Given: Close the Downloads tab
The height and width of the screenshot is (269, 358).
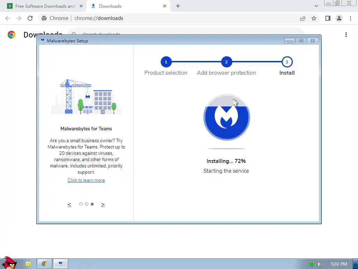Looking at the screenshot, I should click(x=165, y=6).
